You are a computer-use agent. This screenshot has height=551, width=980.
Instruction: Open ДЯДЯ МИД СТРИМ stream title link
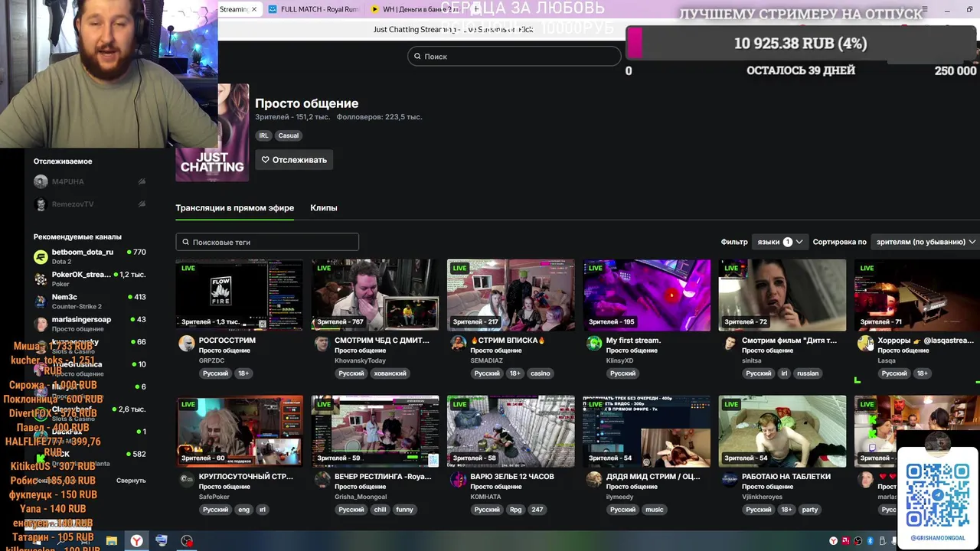[x=653, y=476]
